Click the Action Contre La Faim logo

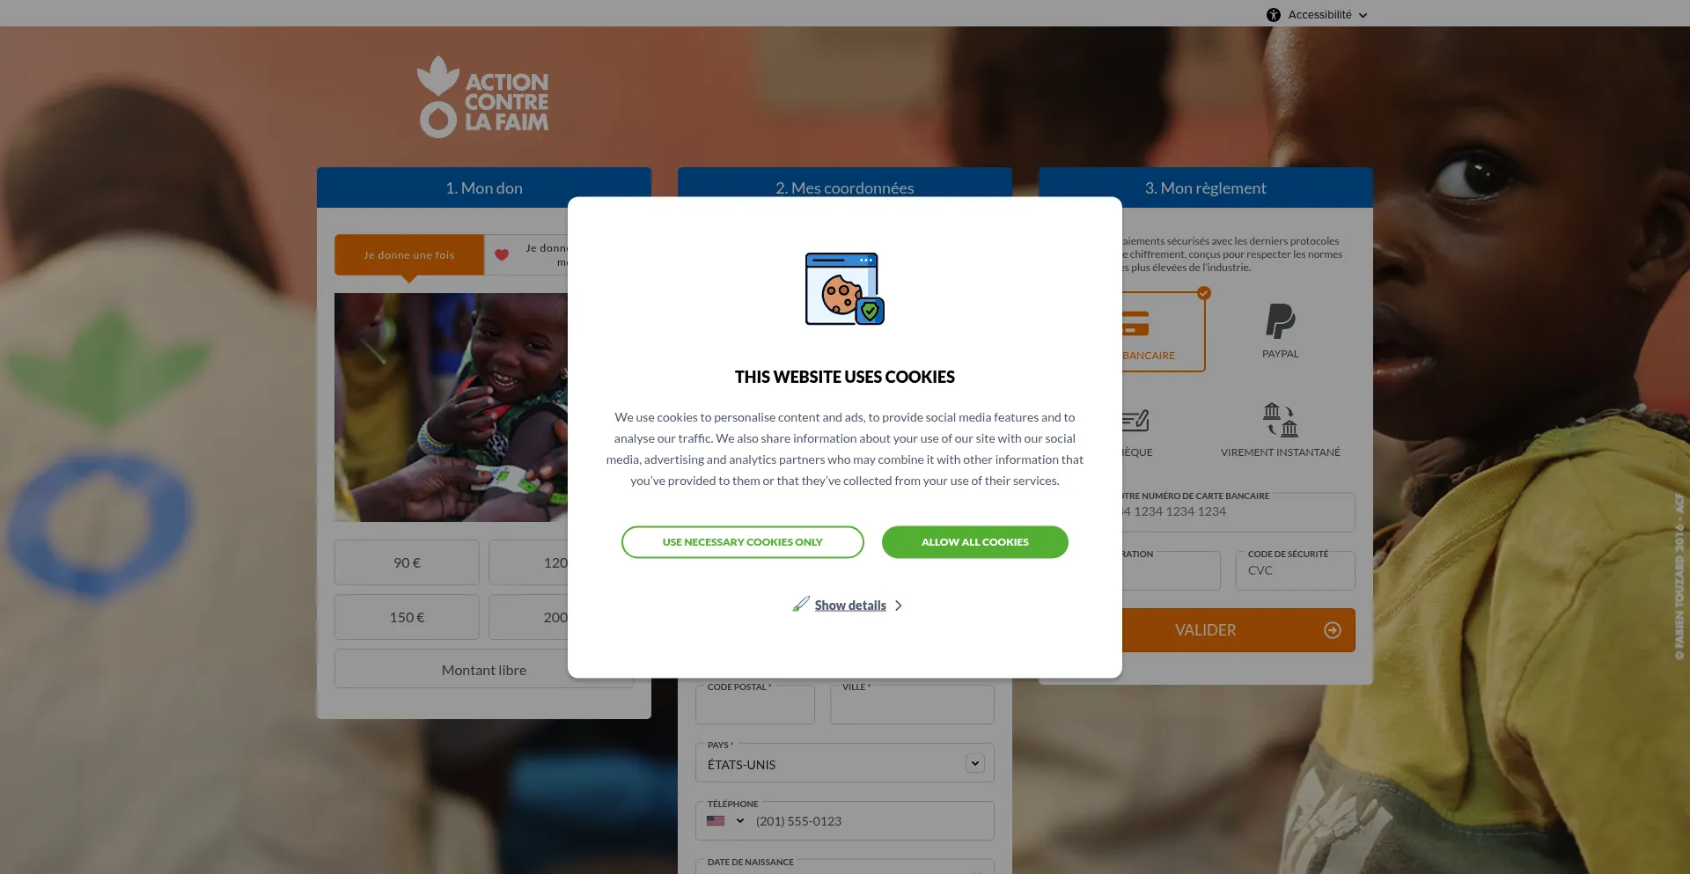pyautogui.click(x=482, y=97)
